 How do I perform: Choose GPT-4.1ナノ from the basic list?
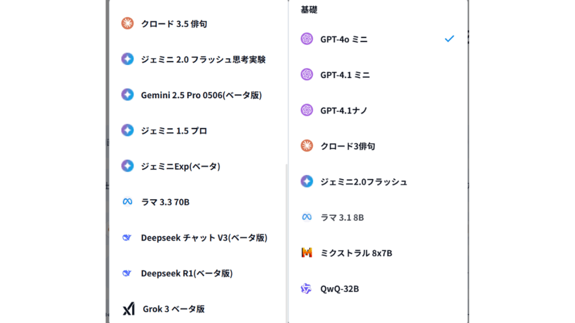344,110
